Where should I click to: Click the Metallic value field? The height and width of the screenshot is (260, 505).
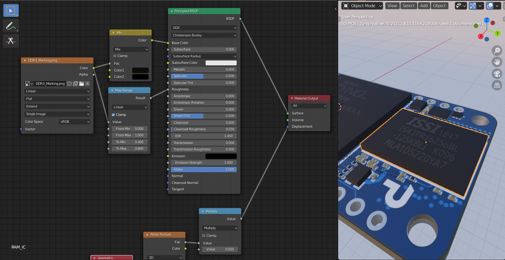coord(204,70)
